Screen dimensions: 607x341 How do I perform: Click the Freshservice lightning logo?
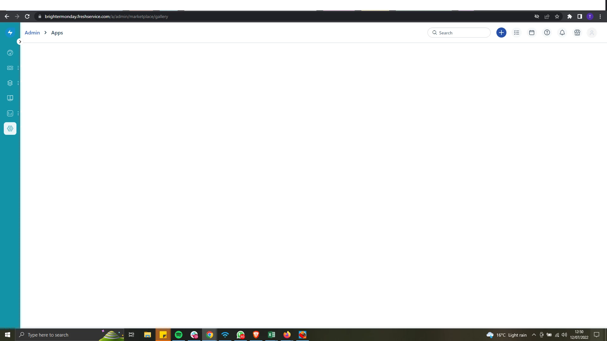pos(10,33)
